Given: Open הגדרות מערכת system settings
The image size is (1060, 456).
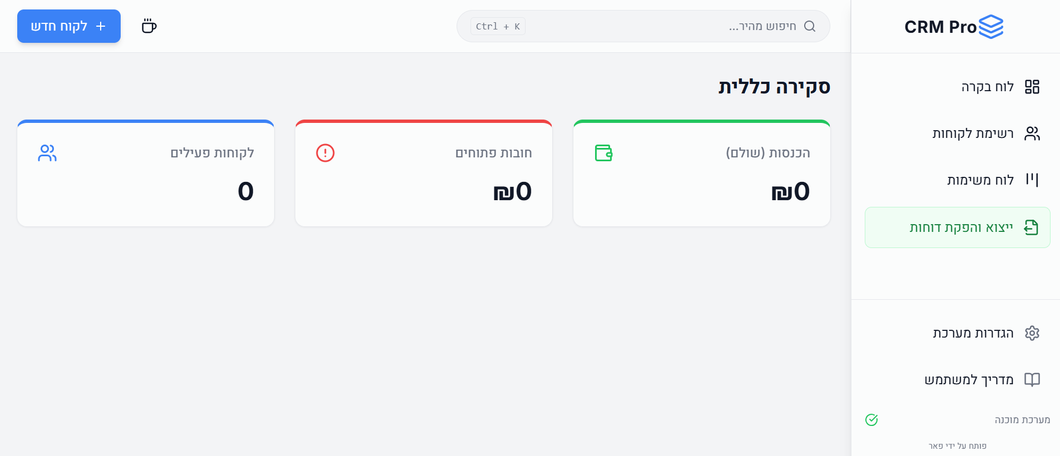Looking at the screenshot, I should [973, 333].
